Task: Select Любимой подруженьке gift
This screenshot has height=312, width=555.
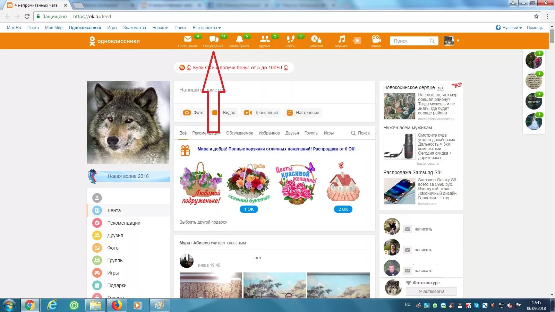Action: [x=201, y=184]
